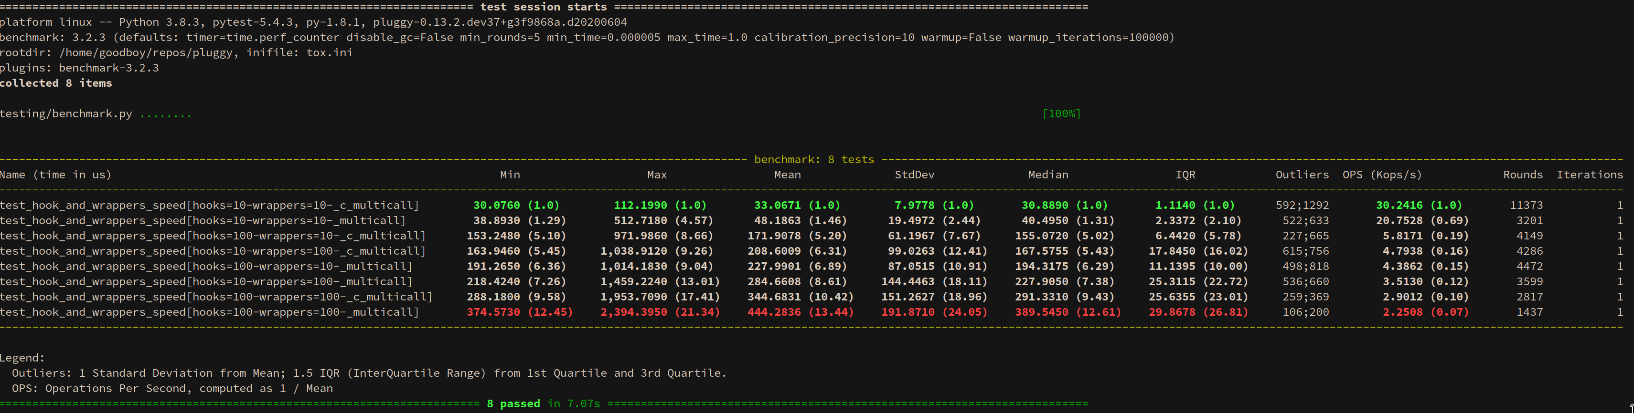This screenshot has height=413, width=1634.
Task: Click the IQR value 25.6355 (23.01)
Action: pos(1198,297)
